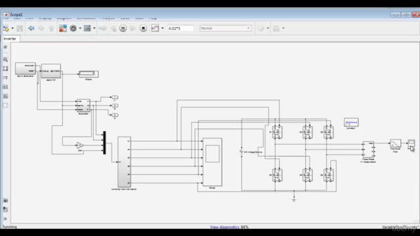Click the Model Advisor checkmark icon
This screenshot has height=236, width=420.
tap(261, 28)
